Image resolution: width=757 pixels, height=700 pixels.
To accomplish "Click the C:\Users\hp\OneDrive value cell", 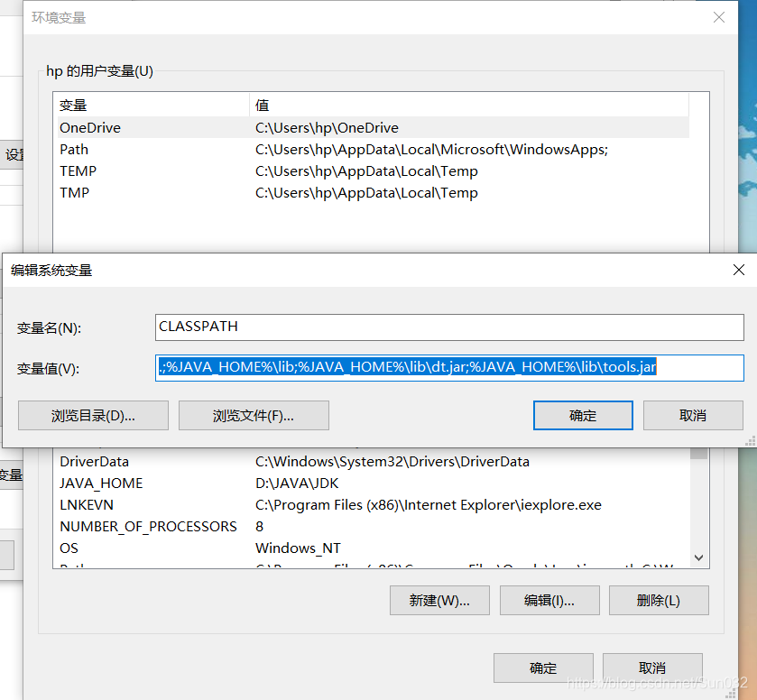I will point(327,127).
